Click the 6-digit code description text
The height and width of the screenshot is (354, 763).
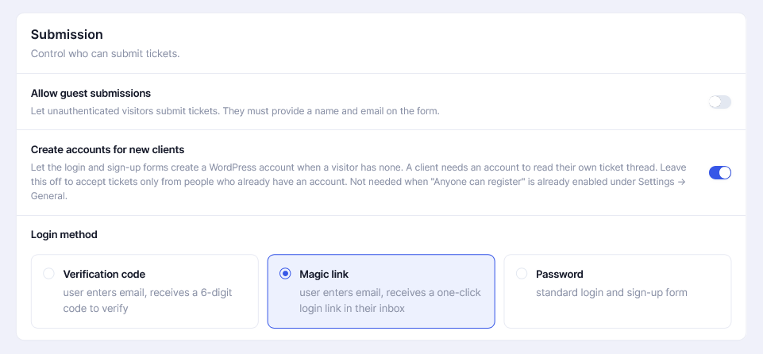pyautogui.click(x=148, y=301)
